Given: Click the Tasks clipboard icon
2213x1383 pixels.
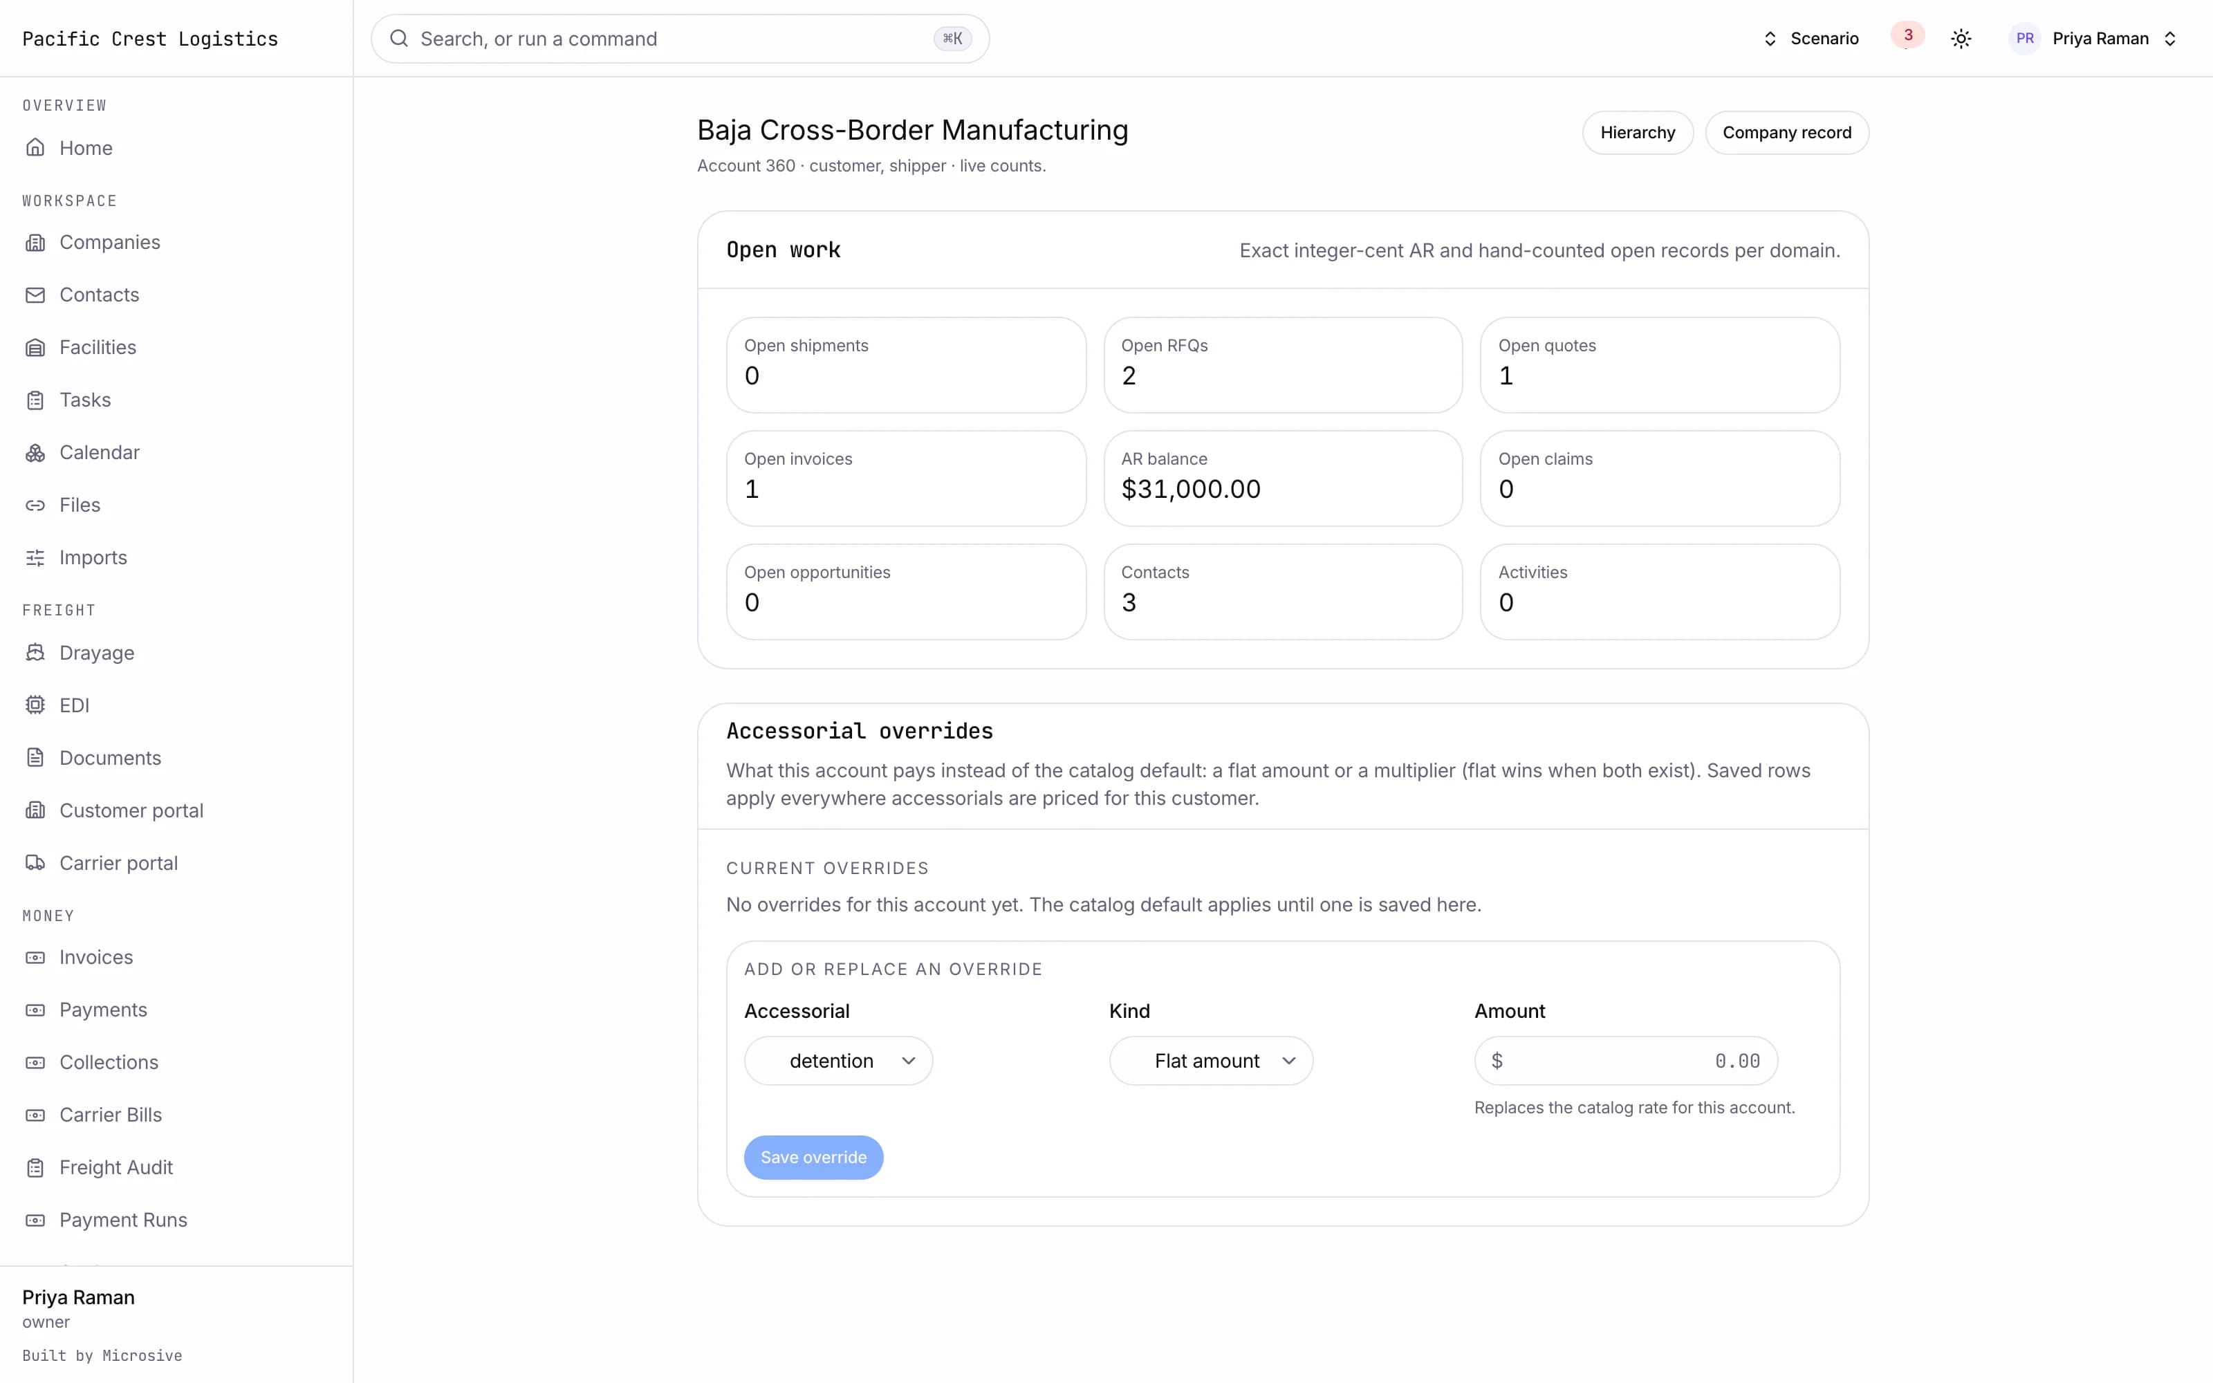Looking at the screenshot, I should [35, 400].
